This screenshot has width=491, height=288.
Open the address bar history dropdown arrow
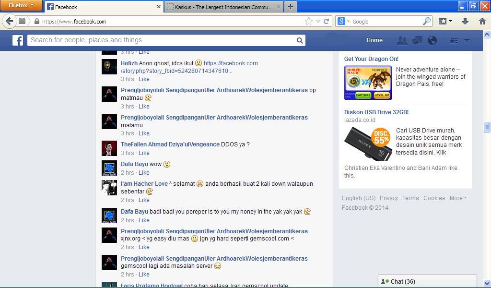(318, 21)
